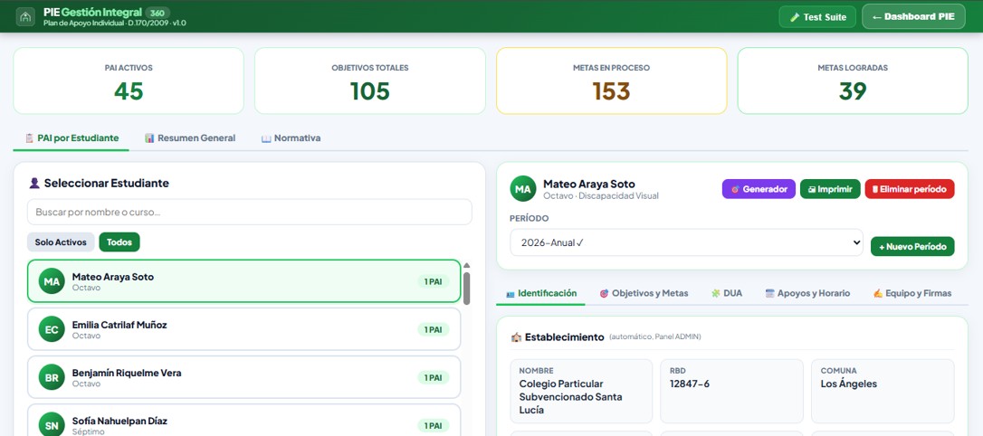Add a Nuevo Período
The width and height of the screenshot is (983, 436).
(x=912, y=246)
